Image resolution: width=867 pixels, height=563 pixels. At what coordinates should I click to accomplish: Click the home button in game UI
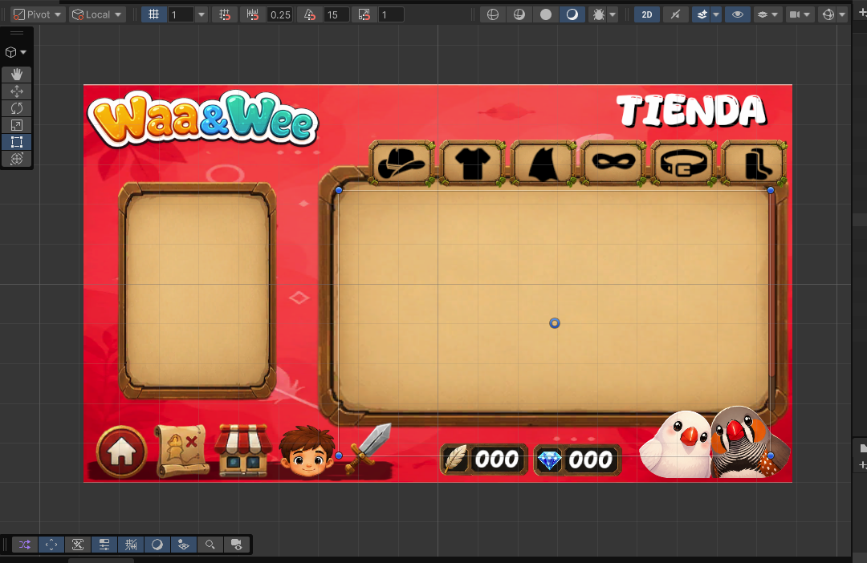tap(122, 452)
